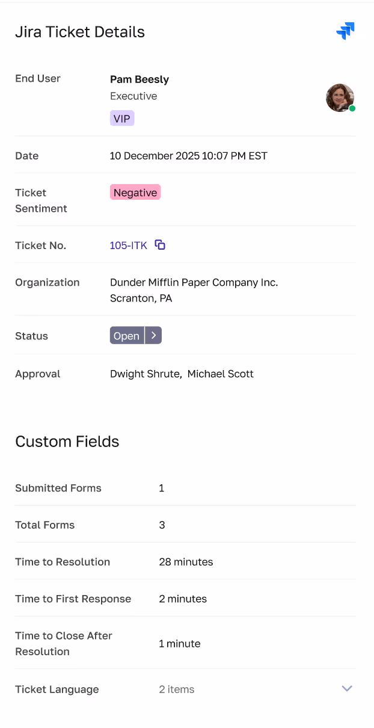Click the Jira logo icon
Image resolution: width=374 pixels, height=728 pixels.
coord(345,31)
